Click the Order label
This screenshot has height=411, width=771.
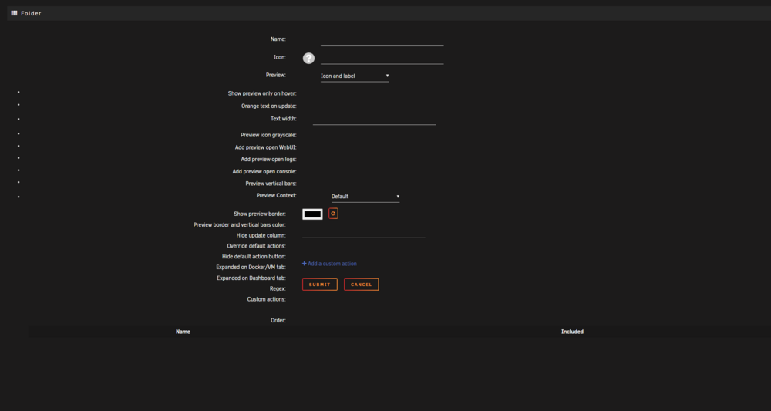[x=278, y=321]
